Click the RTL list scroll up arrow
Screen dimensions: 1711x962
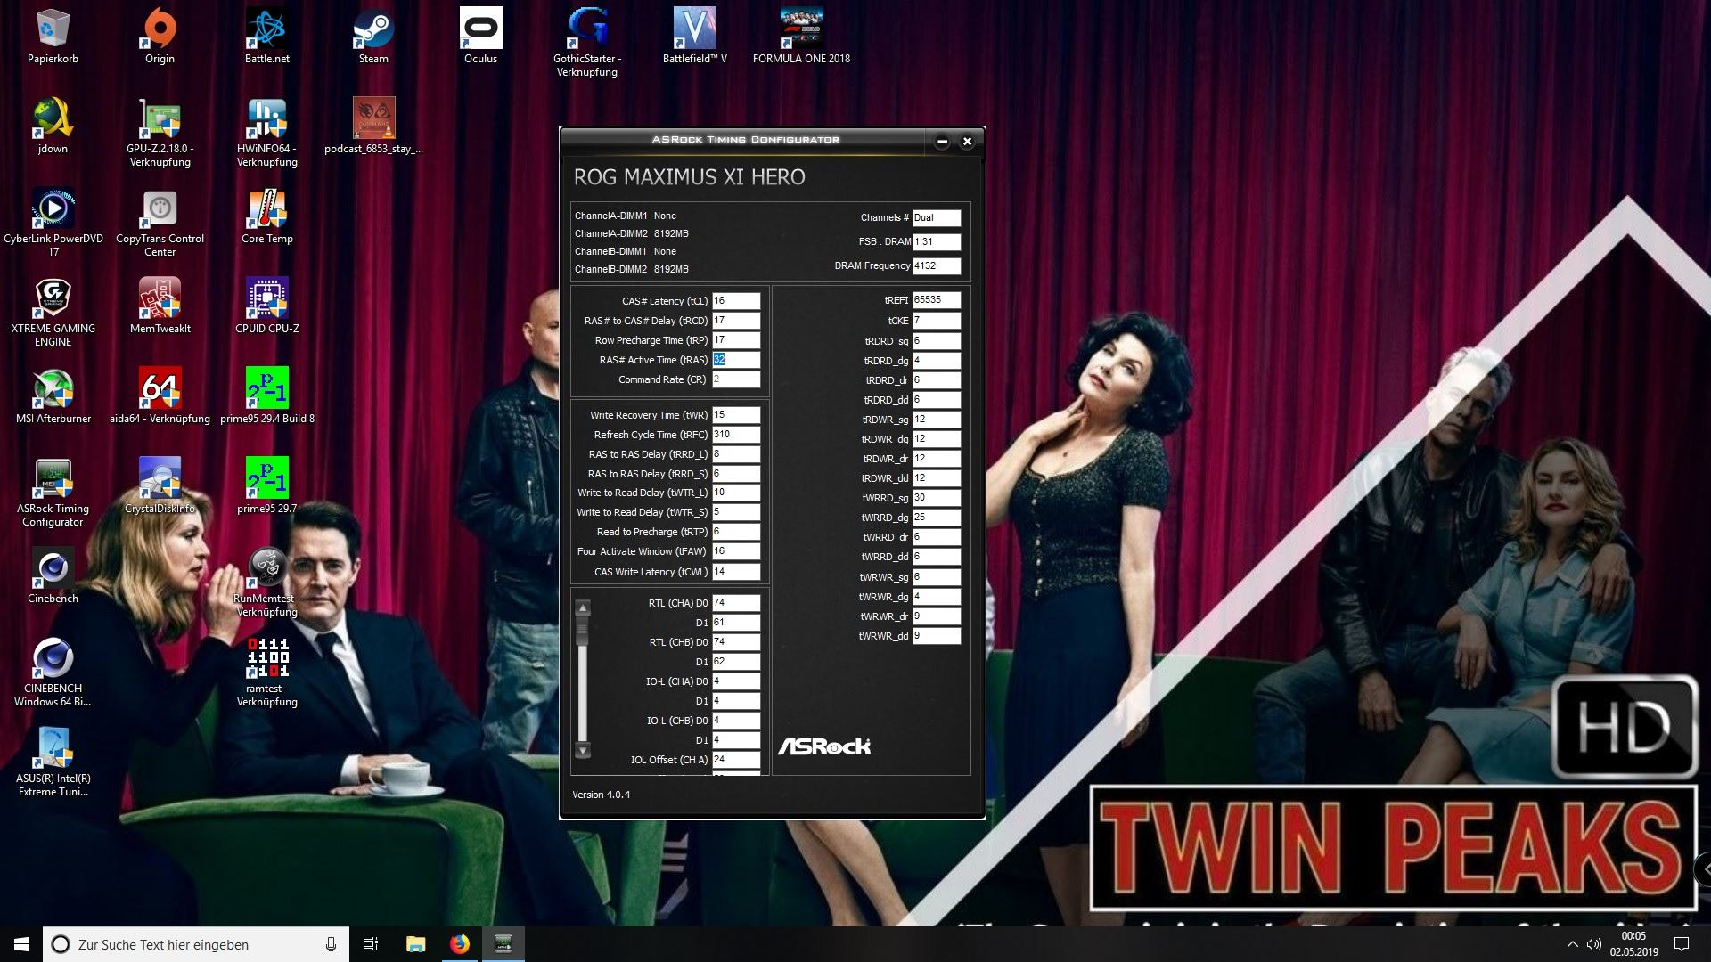(x=583, y=608)
